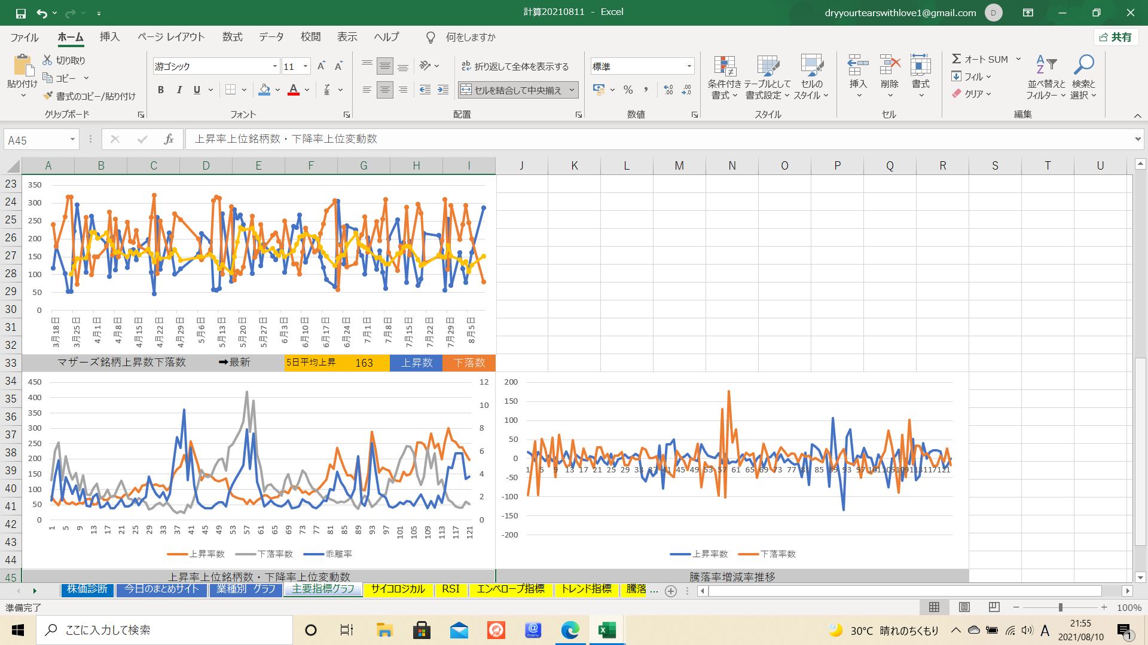Open the Name Box dropdown arrow
The image size is (1148, 645).
click(x=72, y=140)
